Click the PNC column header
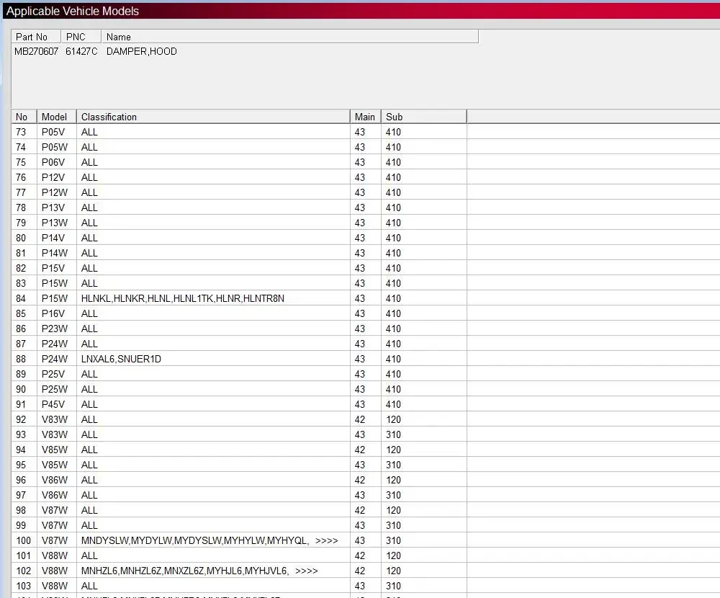720x598 pixels. (x=81, y=37)
